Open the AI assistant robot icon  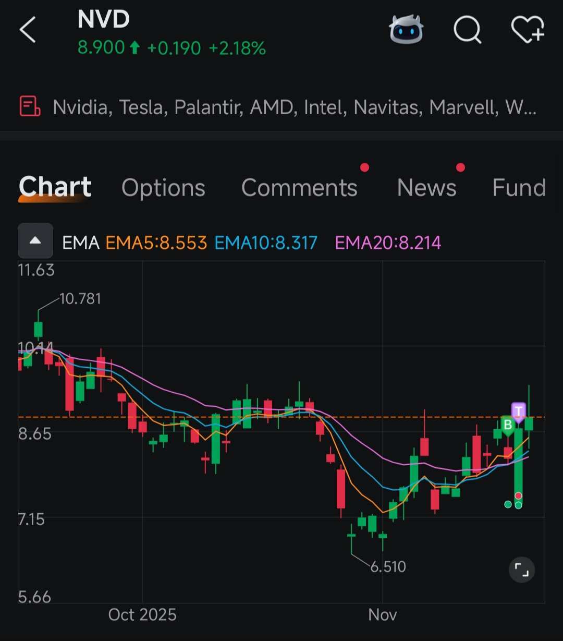[x=406, y=30]
